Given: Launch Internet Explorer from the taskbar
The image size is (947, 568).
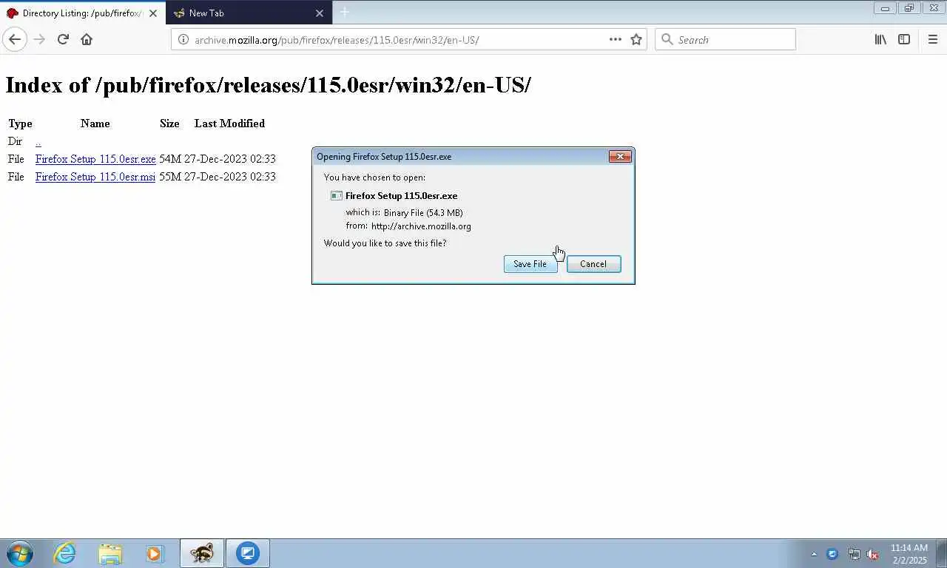Looking at the screenshot, I should tap(65, 553).
